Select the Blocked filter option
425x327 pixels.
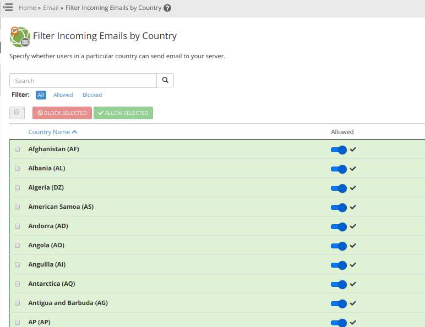coord(92,95)
